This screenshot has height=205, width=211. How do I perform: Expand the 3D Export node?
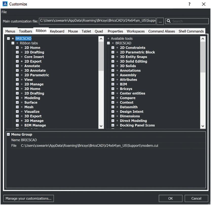(17, 116)
